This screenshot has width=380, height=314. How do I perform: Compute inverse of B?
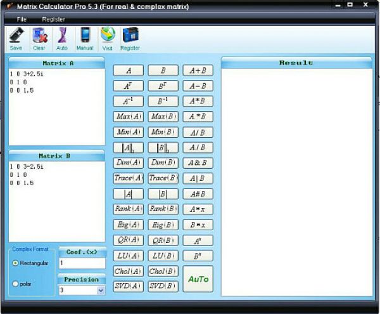click(163, 101)
